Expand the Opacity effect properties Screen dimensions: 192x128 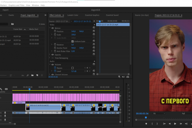[50, 54]
